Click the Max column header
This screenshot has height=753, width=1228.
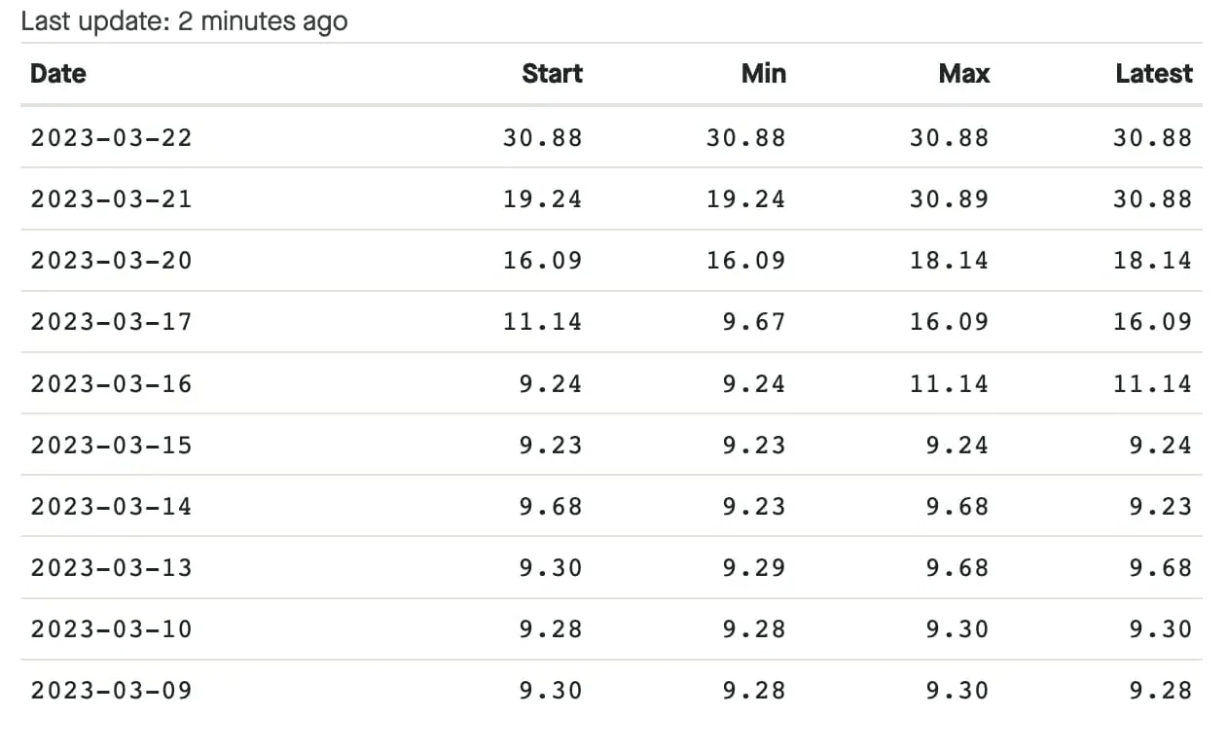pos(963,74)
